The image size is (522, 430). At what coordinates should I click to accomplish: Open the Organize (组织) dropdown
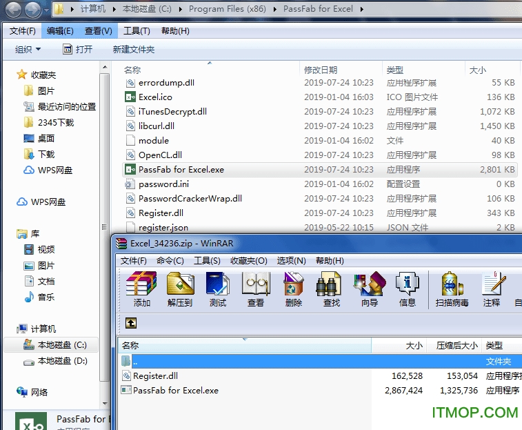point(28,50)
